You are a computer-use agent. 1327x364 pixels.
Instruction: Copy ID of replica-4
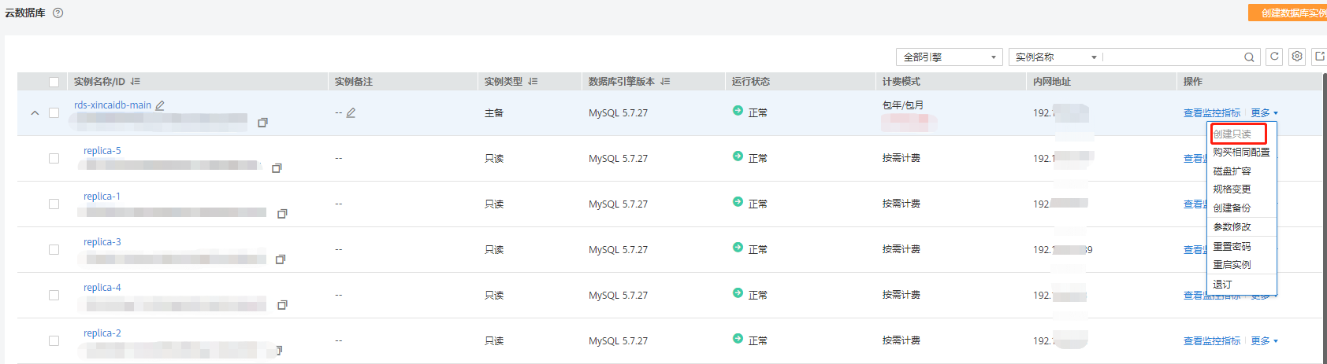pos(282,305)
